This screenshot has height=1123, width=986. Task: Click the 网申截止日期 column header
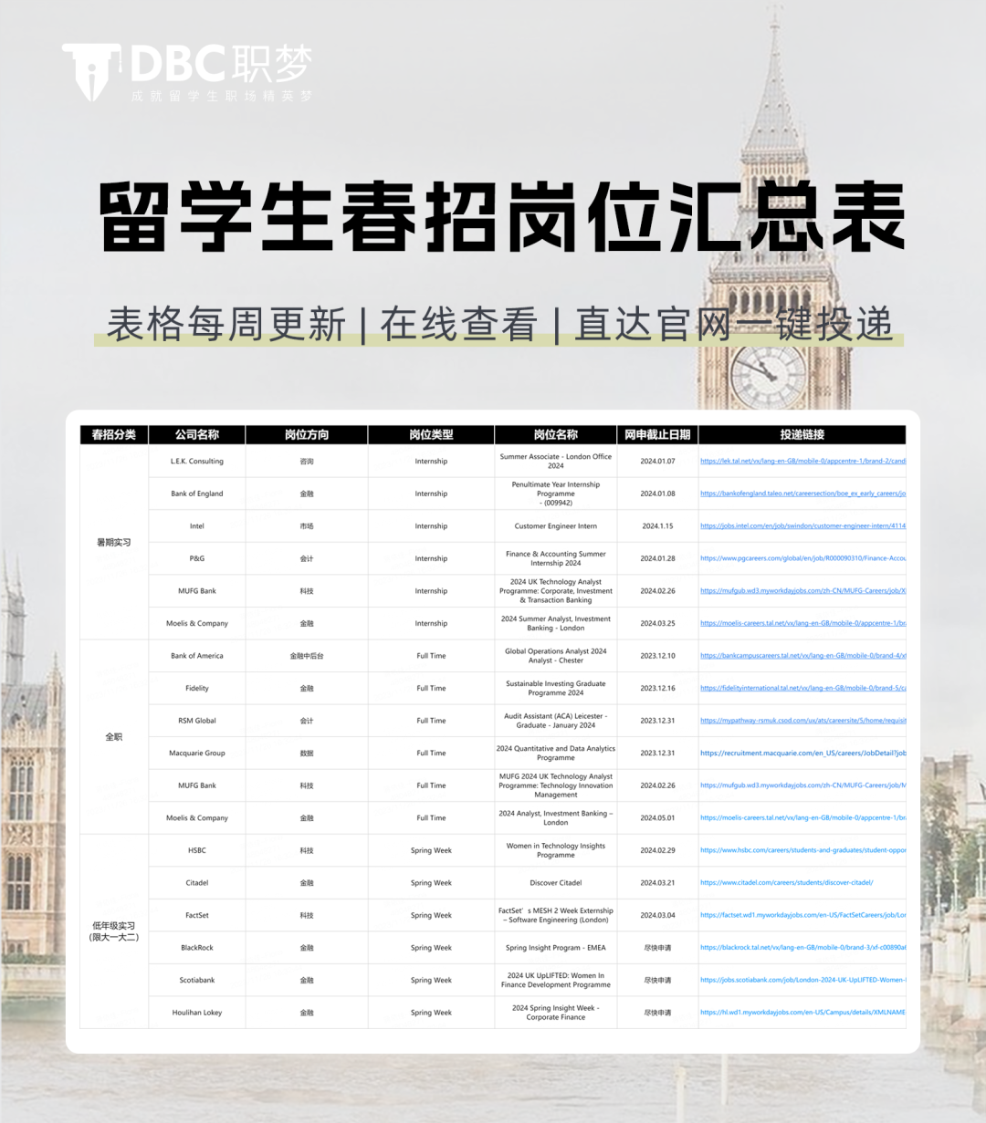[657, 435]
